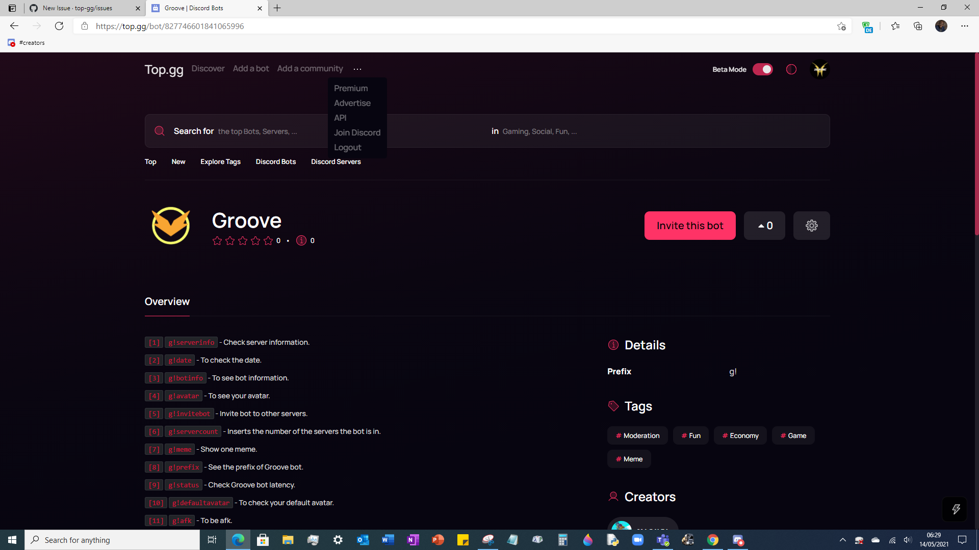Click the Groove bot logo image
This screenshot has width=979, height=550.
click(x=171, y=226)
